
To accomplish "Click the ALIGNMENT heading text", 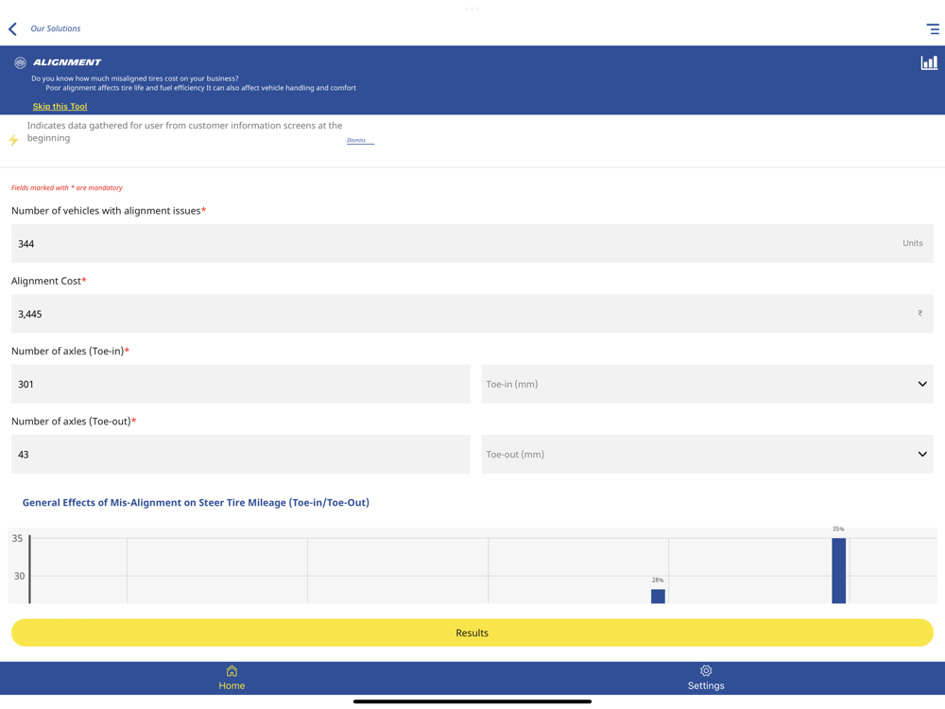I will 67,62.
